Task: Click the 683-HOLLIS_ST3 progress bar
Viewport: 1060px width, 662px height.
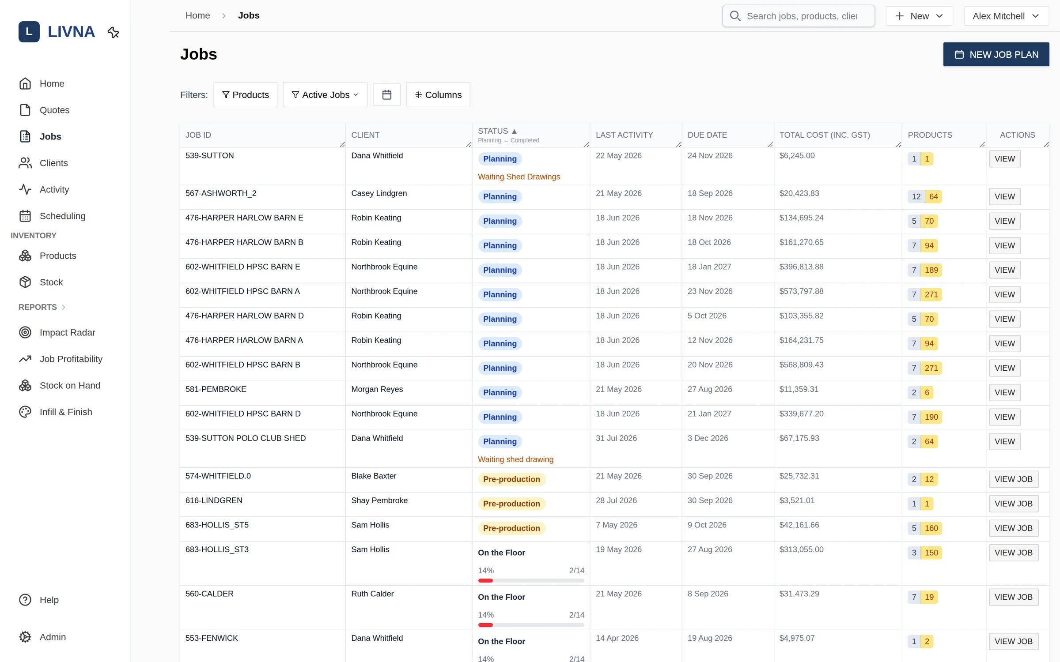Action: tap(531, 581)
